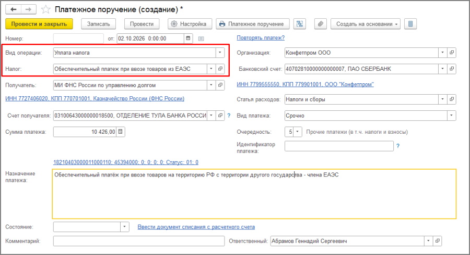Click the Вид операции field Уплата налога
The width and height of the screenshot is (470, 255).
(x=134, y=53)
